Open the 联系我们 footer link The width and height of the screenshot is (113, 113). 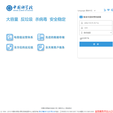pos(69,108)
